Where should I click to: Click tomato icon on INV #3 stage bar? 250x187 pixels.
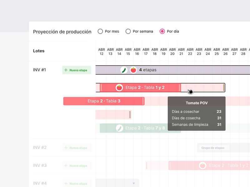[x=202, y=165]
